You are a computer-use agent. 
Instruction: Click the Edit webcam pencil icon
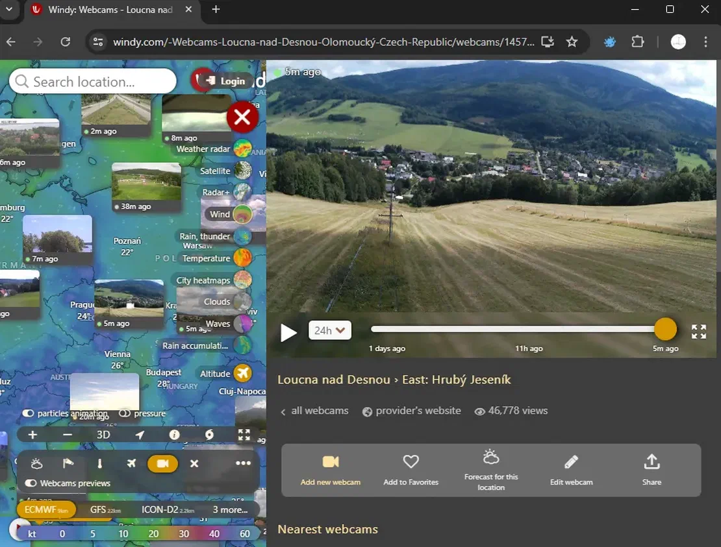(571, 462)
